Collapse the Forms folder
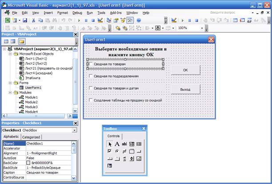 point(10,83)
